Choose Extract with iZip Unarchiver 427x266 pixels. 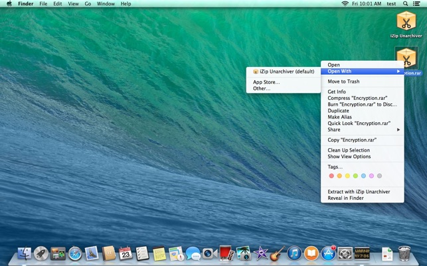pyautogui.click(x=359, y=191)
